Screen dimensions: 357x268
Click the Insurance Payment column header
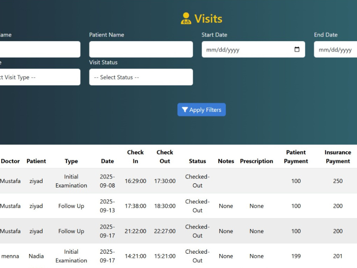pyautogui.click(x=338, y=157)
